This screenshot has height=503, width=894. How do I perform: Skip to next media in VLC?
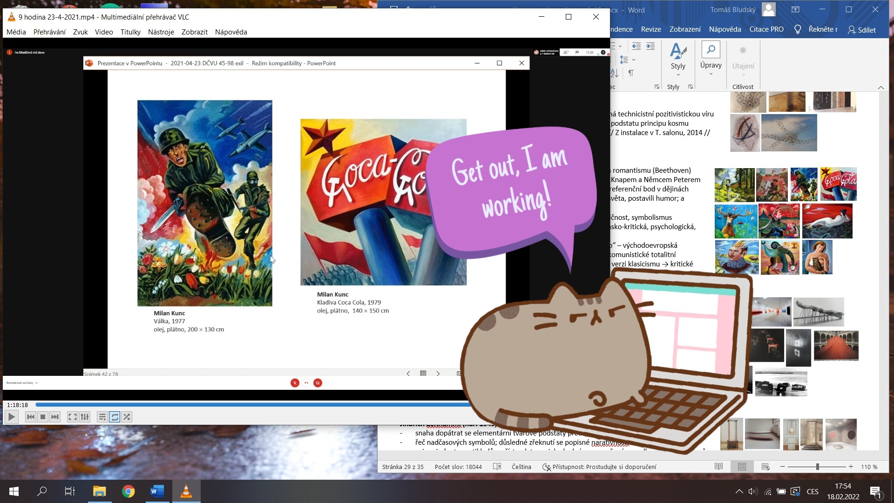point(55,417)
